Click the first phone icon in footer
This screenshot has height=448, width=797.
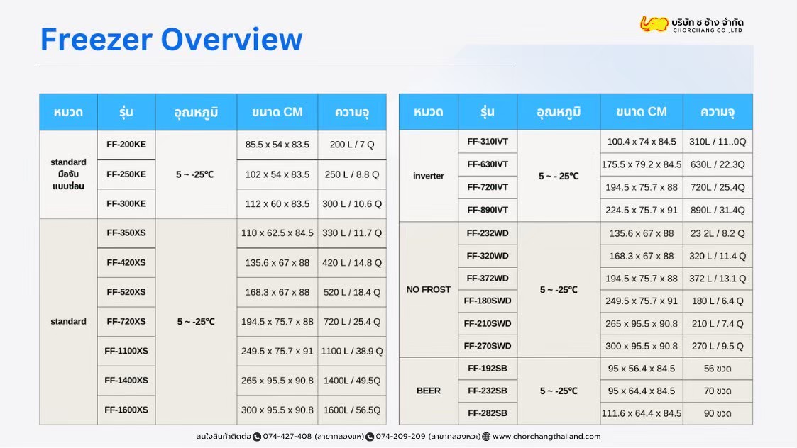point(257,437)
